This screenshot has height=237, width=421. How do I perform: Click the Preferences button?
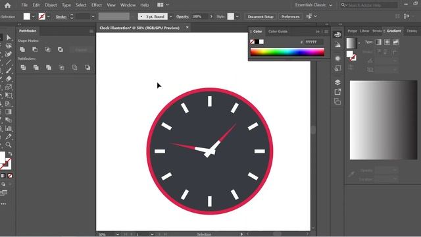(x=290, y=16)
